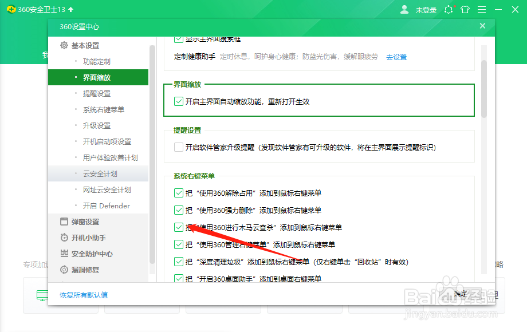
Task: Toggle 显示主界面搜索框 checkbox
Action: tap(179, 39)
